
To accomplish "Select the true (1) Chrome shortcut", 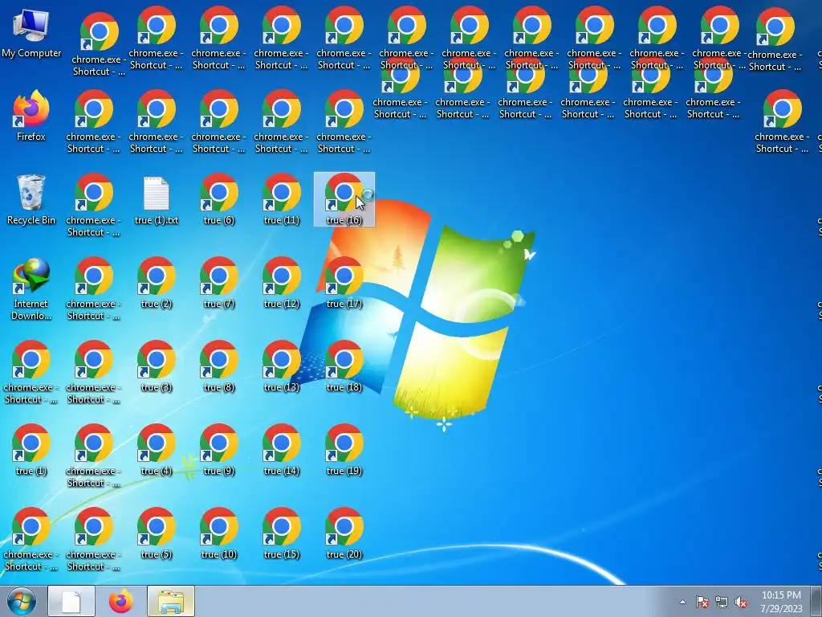I will coord(31,450).
